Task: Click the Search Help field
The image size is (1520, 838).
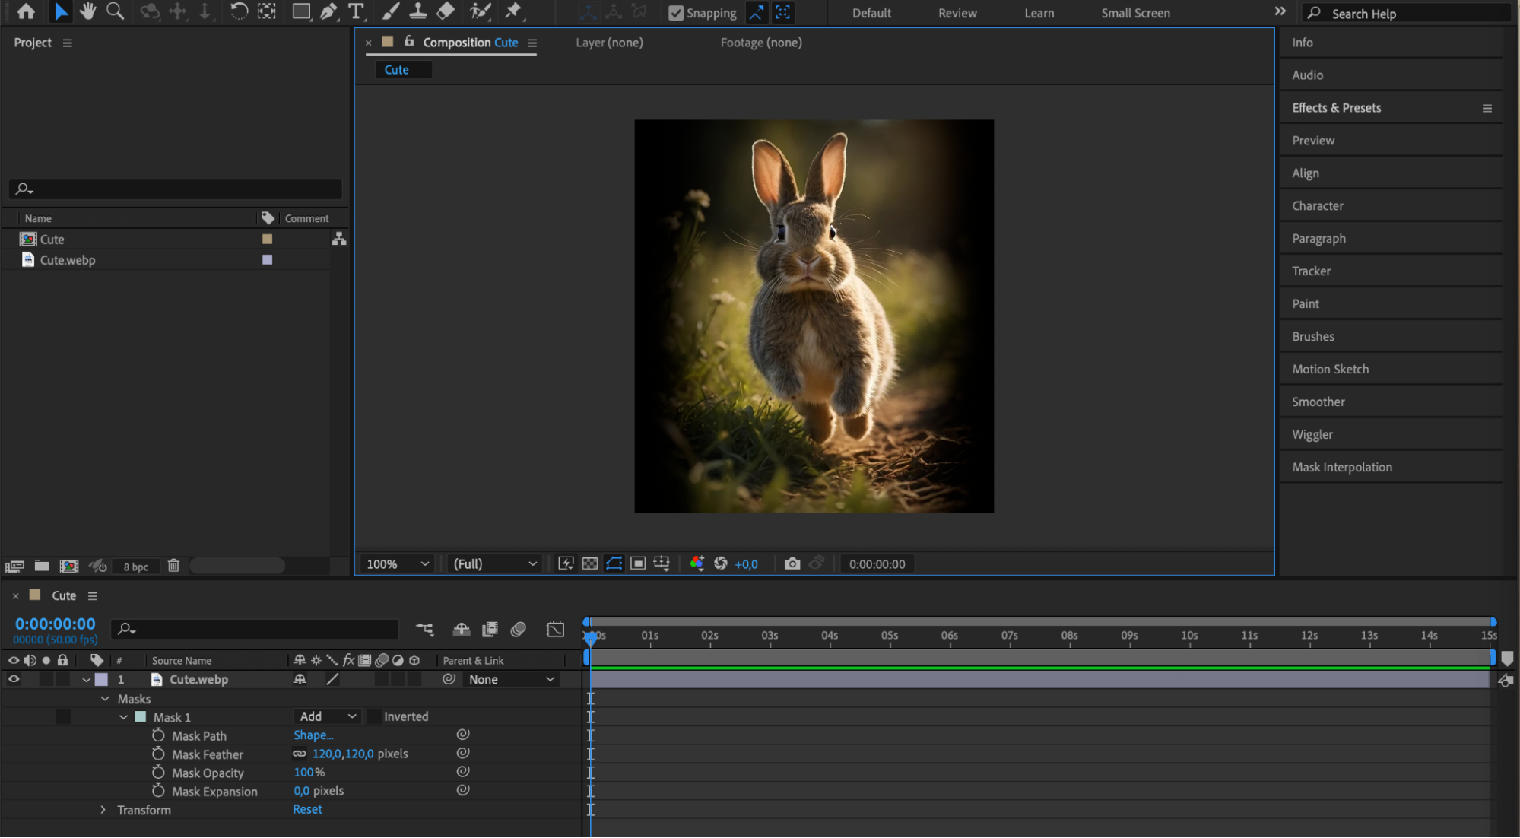Action: pos(1407,13)
